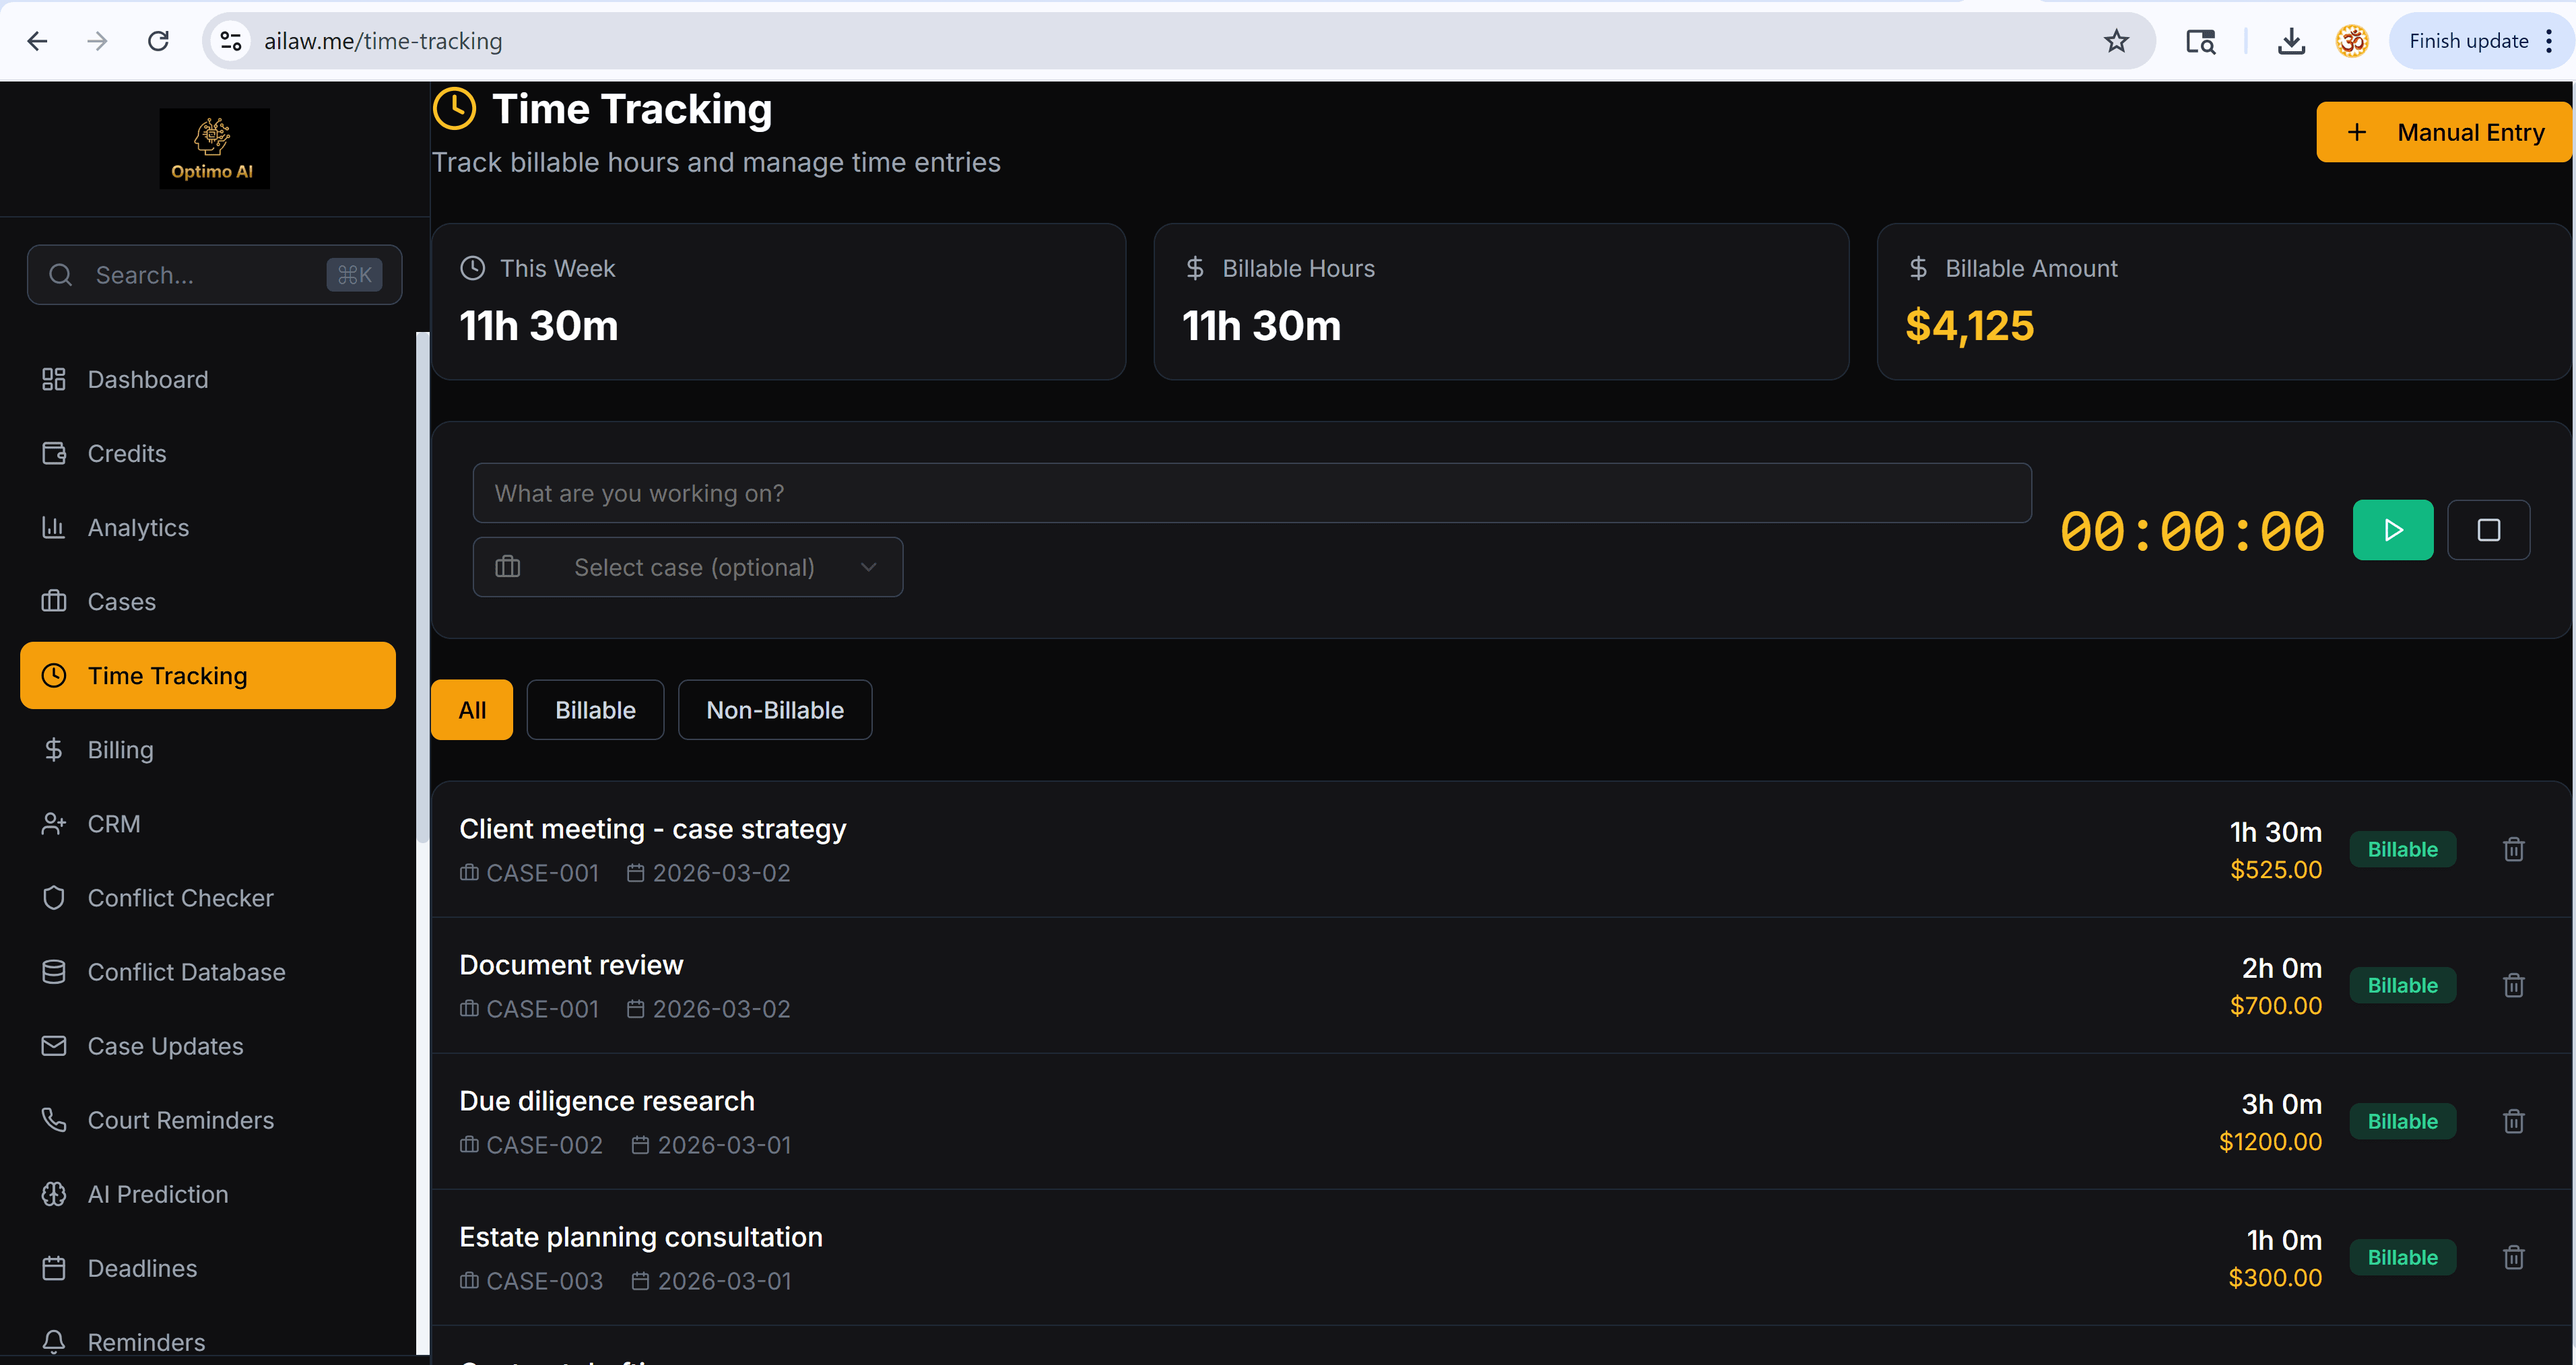The height and width of the screenshot is (1365, 2576).
Task: Click the 'What are you working on?' field
Action: point(1251,493)
